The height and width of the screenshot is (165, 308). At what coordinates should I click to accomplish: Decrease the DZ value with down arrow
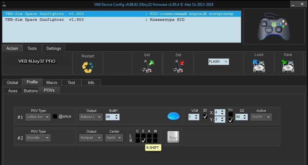point(244,119)
